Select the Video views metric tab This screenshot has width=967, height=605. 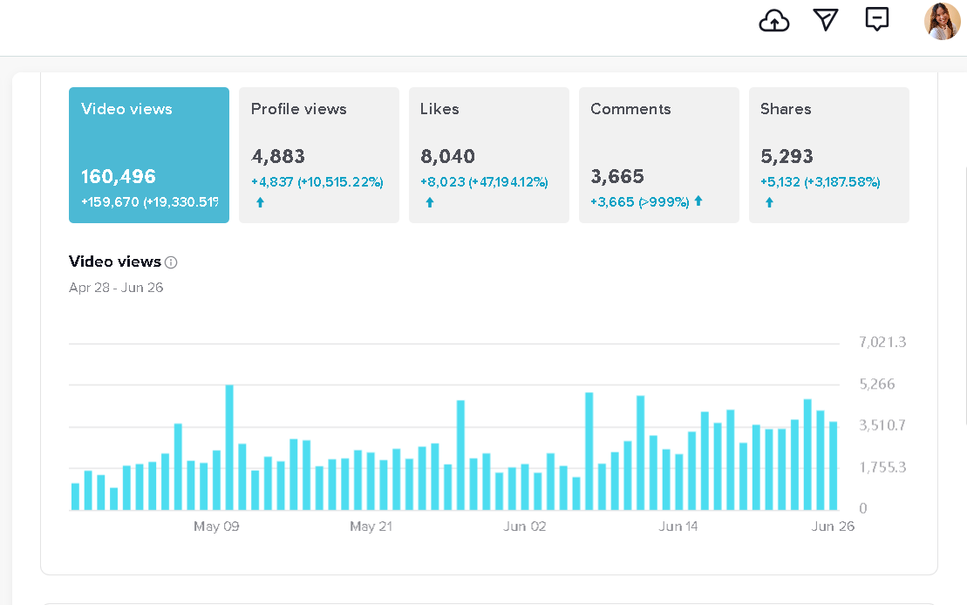(149, 154)
